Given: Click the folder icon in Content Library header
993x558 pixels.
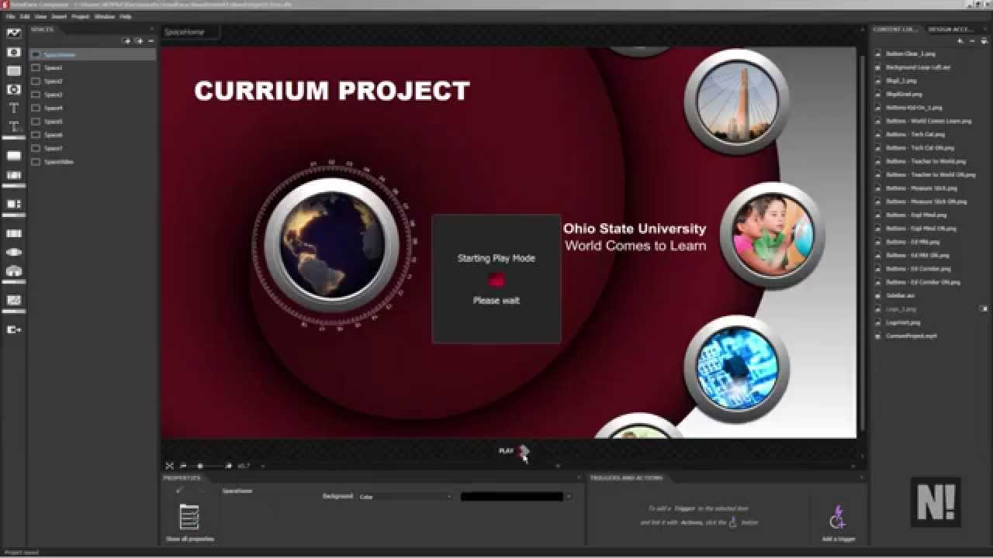Looking at the screenshot, I should [x=984, y=40].
